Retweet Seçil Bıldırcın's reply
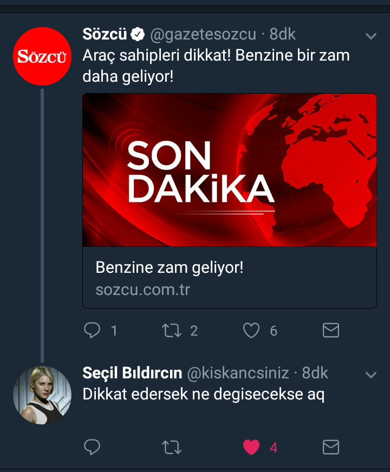The image size is (390, 472). (172, 447)
